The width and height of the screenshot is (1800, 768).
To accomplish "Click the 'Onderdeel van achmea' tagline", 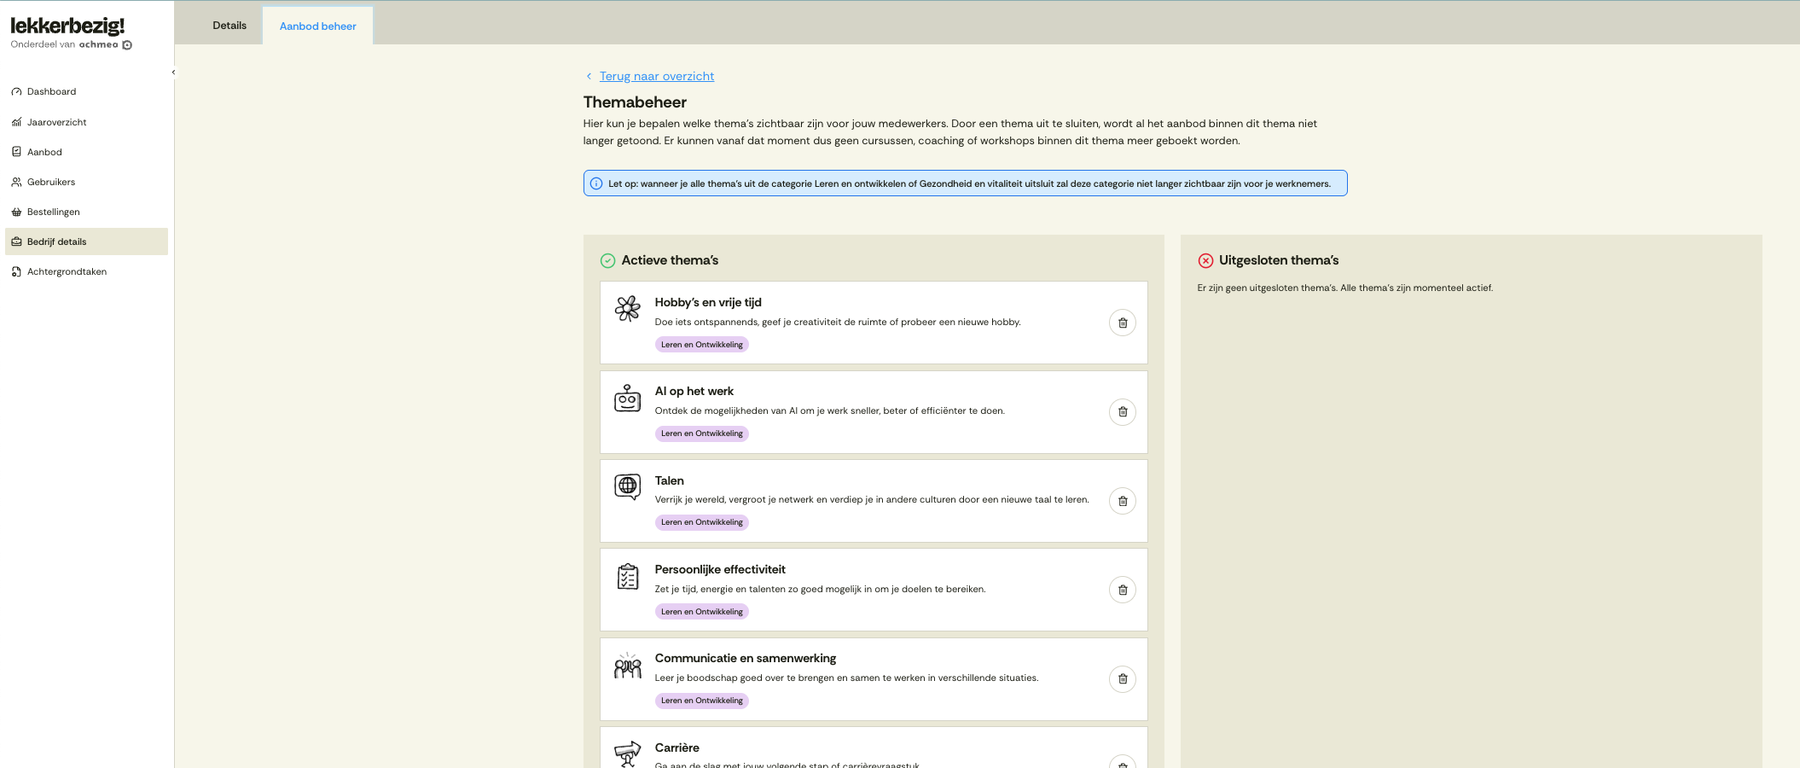I will pyautogui.click(x=72, y=44).
